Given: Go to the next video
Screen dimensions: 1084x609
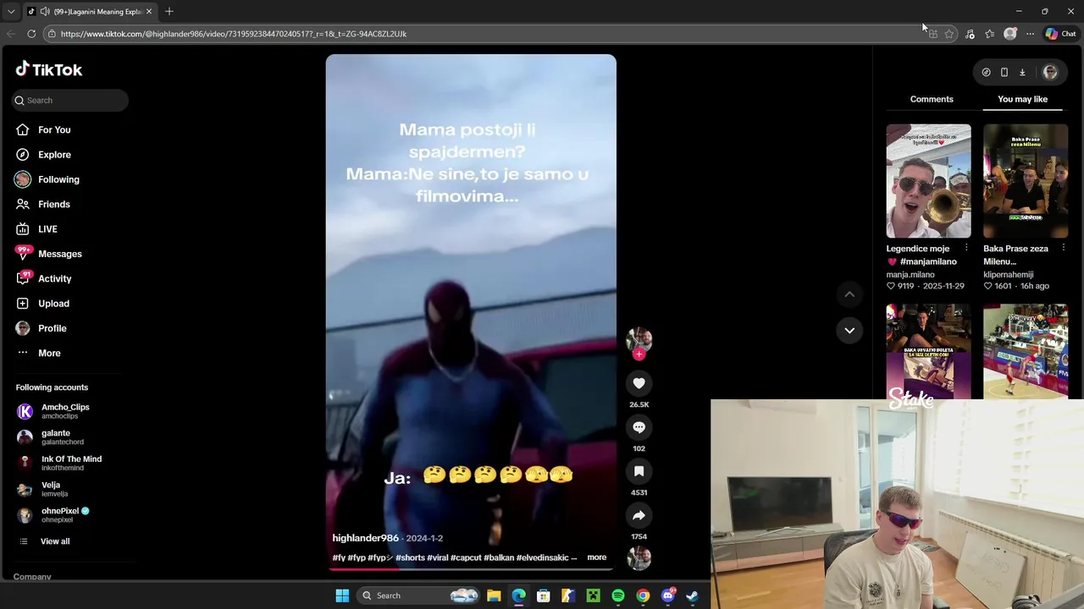Looking at the screenshot, I should (849, 330).
